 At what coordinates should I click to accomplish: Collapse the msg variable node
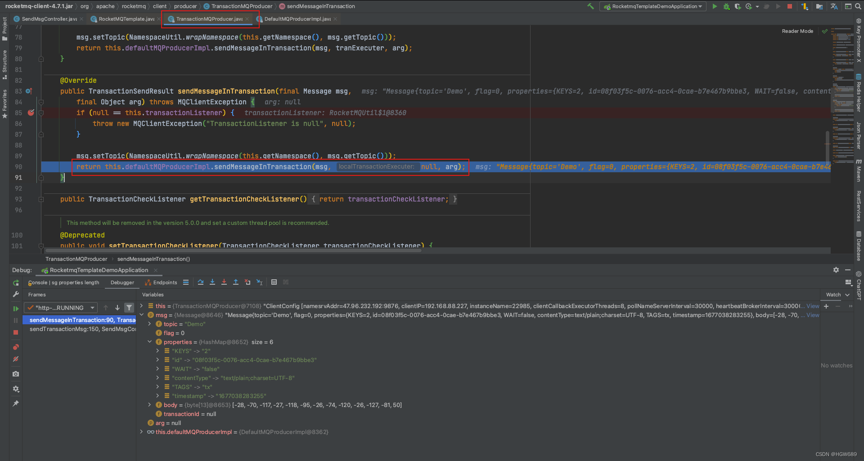coord(142,315)
